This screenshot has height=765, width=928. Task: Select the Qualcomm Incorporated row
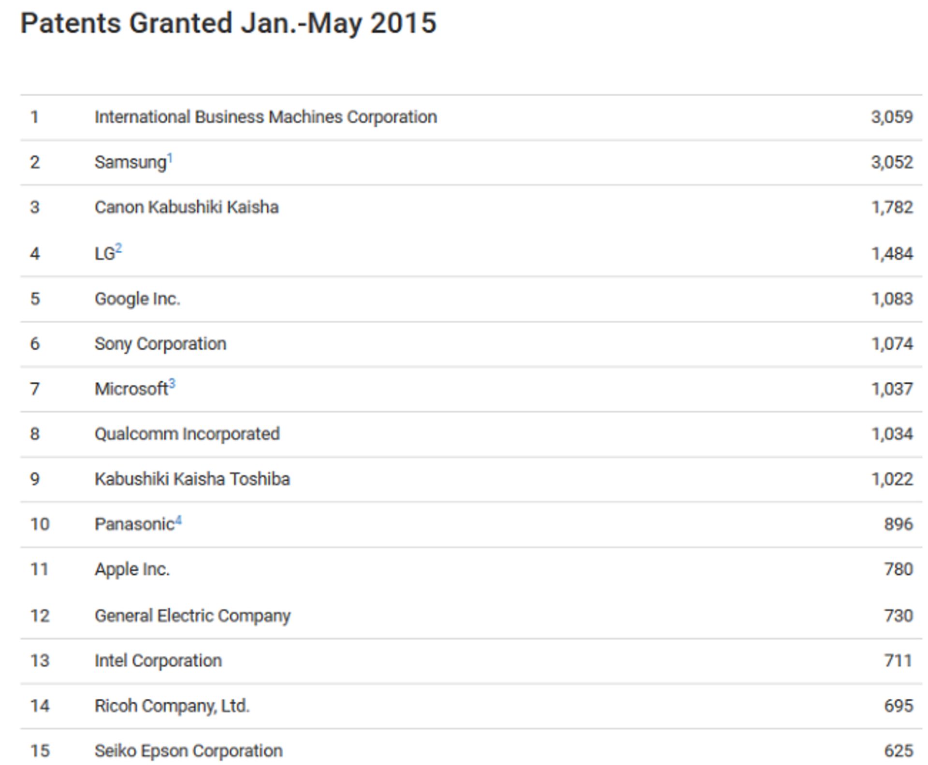tap(187, 434)
